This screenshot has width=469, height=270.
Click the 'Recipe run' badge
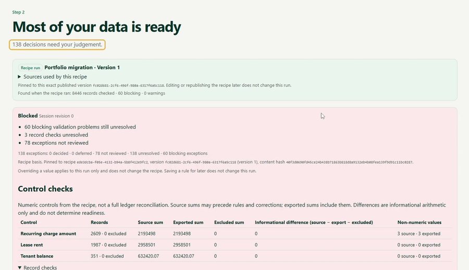30,68
